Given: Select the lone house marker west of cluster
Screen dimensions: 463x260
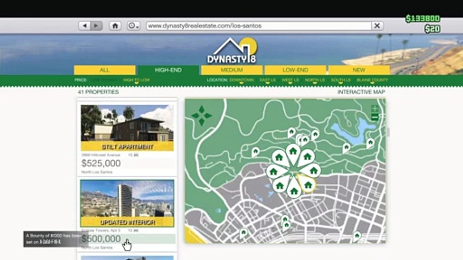Looking at the screenshot, I should pos(255,152).
